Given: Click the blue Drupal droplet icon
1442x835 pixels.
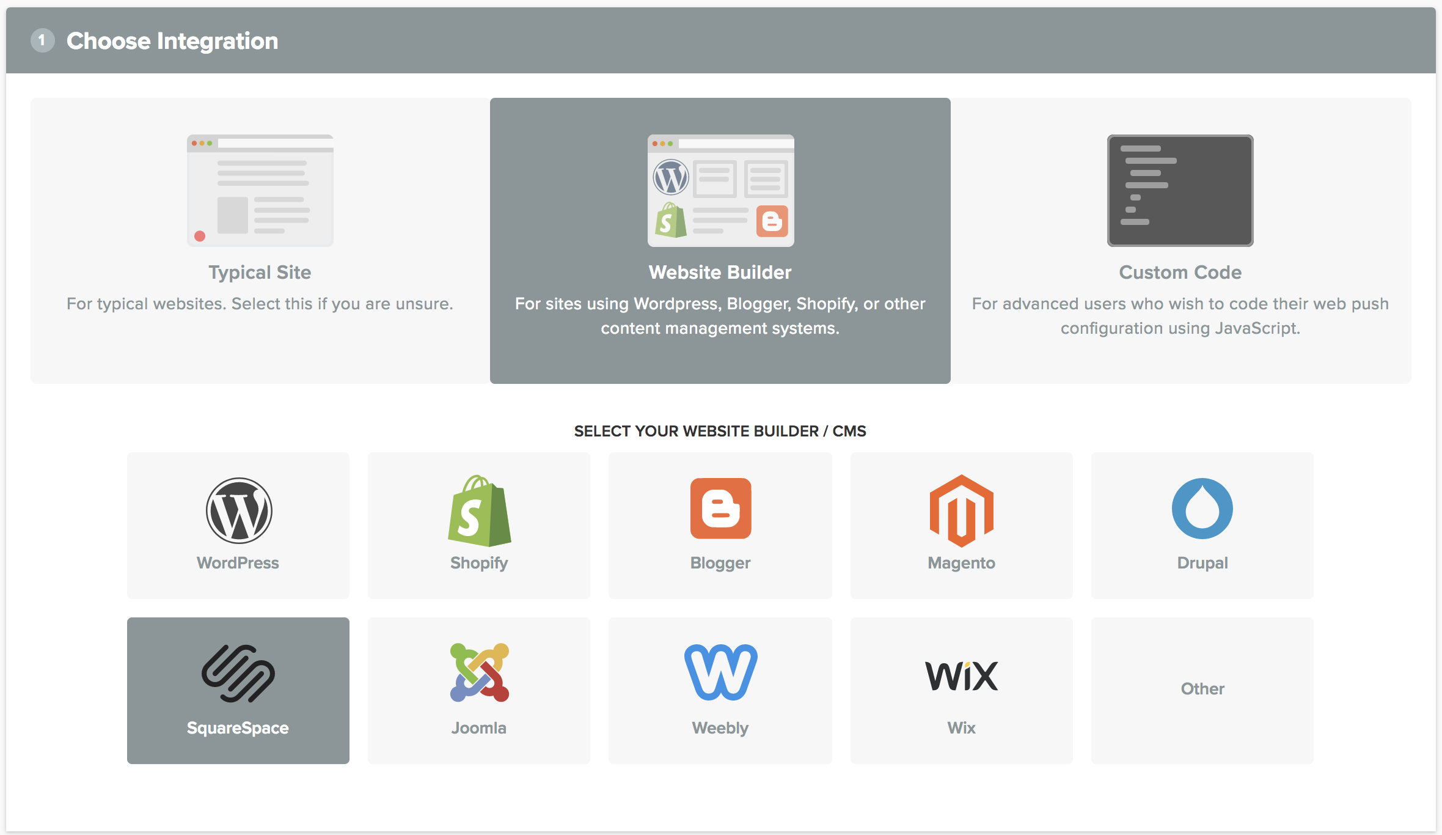Looking at the screenshot, I should (x=1202, y=509).
